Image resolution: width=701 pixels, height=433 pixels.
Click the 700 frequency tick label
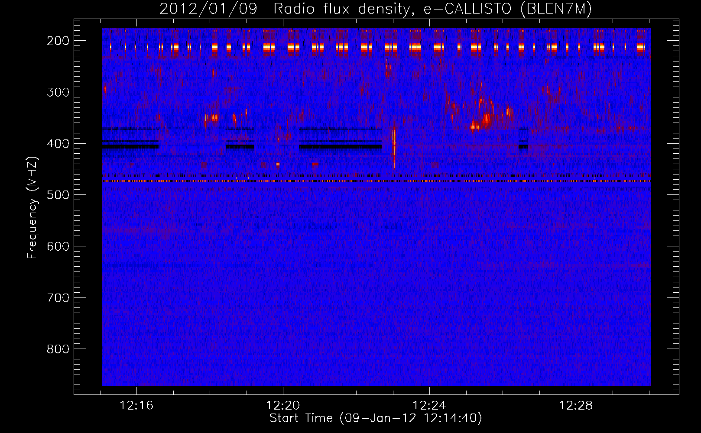pyautogui.click(x=58, y=298)
